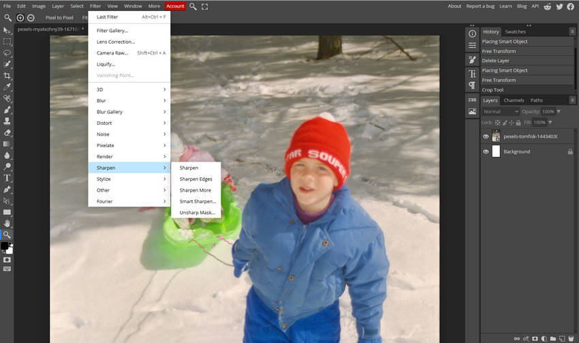Select the Zoom tool in the toolbar

(7, 235)
